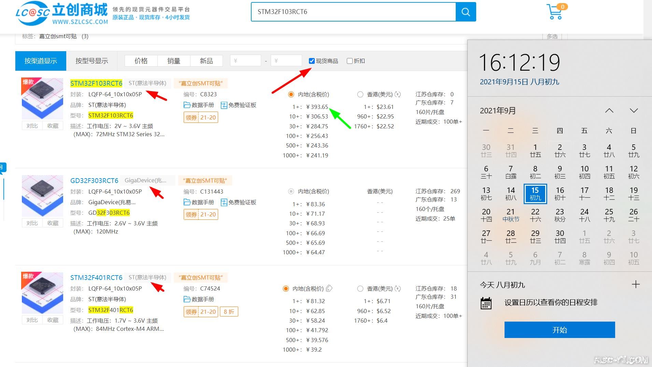Sort results by 价格
The height and width of the screenshot is (367, 652).
point(141,61)
